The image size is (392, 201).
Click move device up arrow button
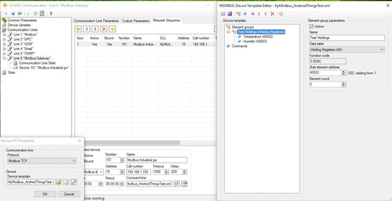[86, 29]
